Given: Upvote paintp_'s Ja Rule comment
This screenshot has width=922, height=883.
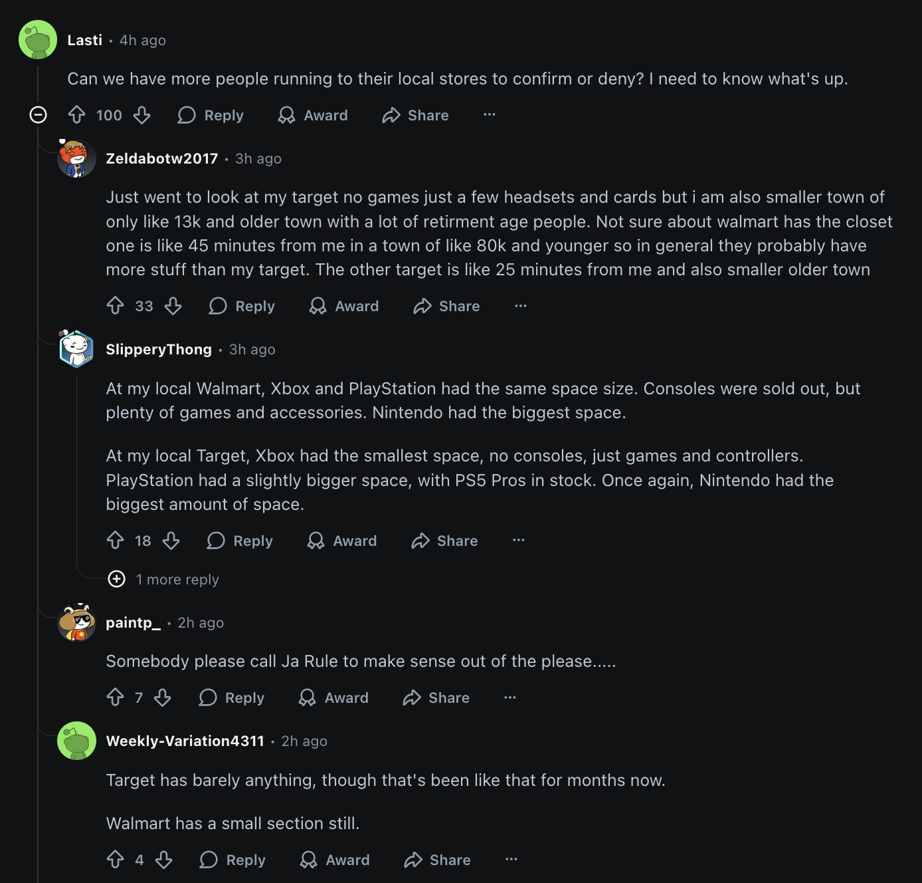Looking at the screenshot, I should (116, 697).
